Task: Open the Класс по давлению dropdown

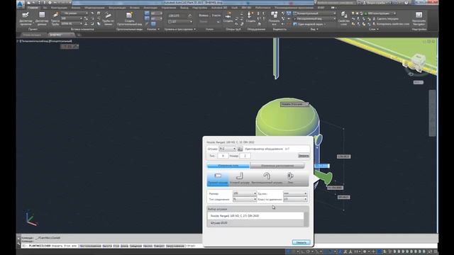Action: click(295, 199)
